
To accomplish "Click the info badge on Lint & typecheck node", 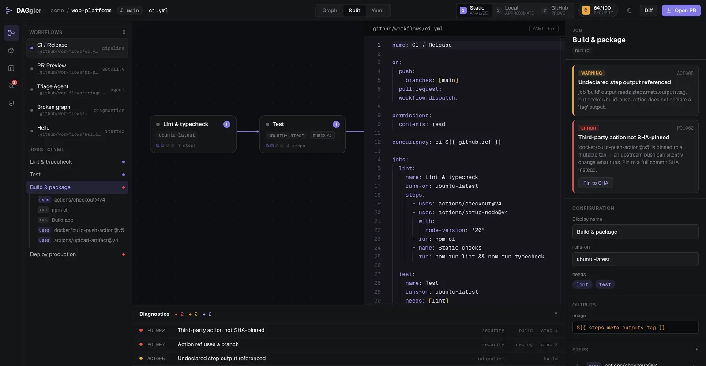I will click(x=227, y=124).
